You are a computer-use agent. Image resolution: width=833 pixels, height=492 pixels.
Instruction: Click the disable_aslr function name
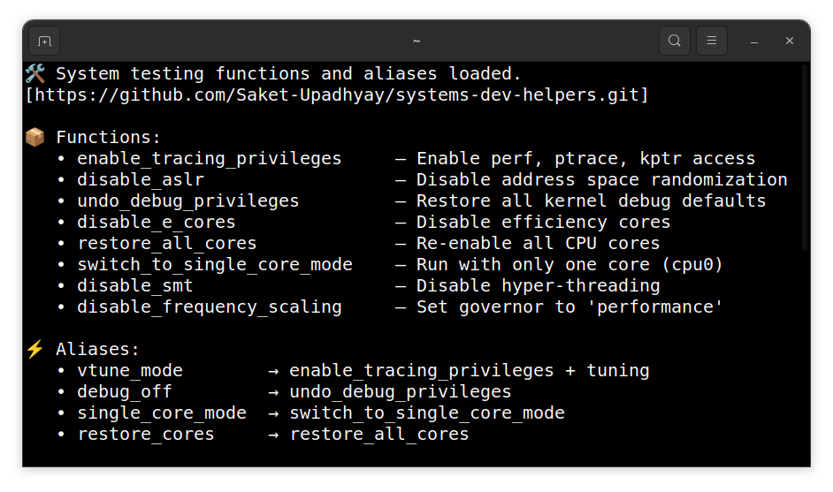[x=141, y=180]
